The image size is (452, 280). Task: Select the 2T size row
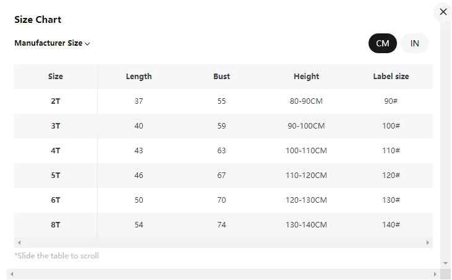56,101
